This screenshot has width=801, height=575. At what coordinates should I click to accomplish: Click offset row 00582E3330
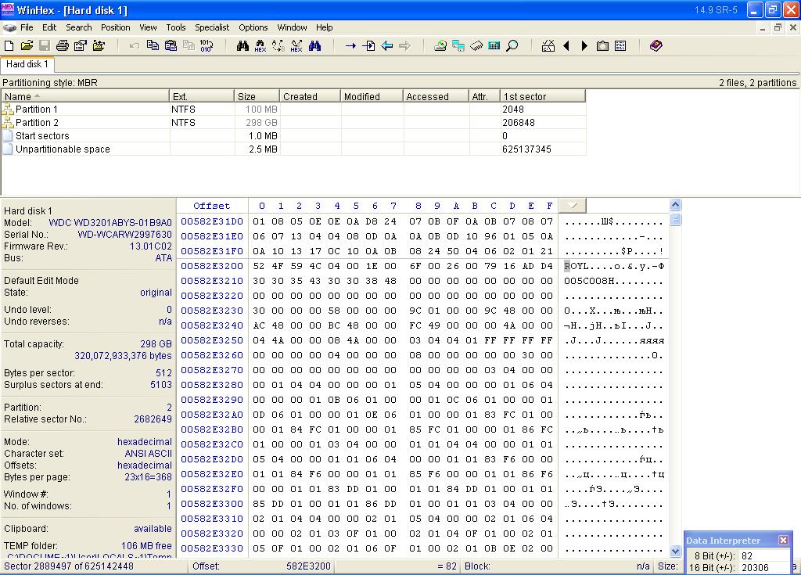211,548
